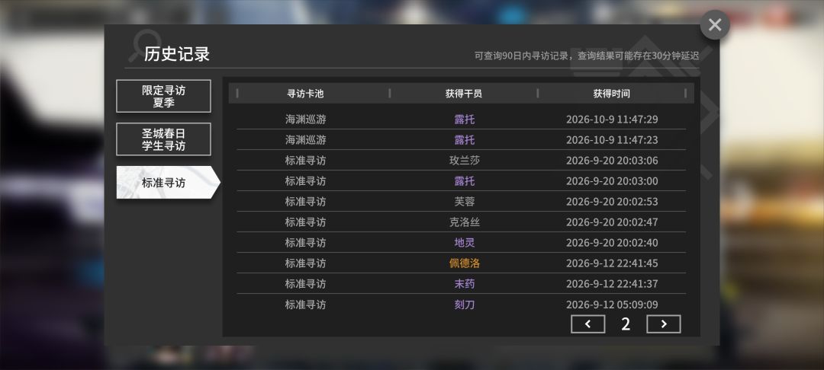Click 标准寻访 pool in 佩德洛 row
This screenshot has height=370, width=824.
click(x=305, y=263)
